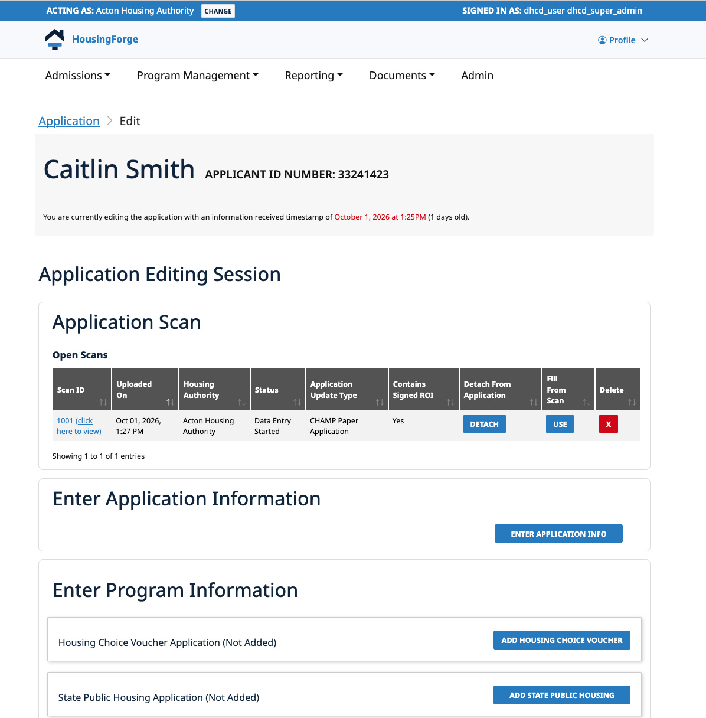Click Housing Choice Voucher Application (Not Added) row
This screenshot has width=706, height=718.
coord(344,639)
